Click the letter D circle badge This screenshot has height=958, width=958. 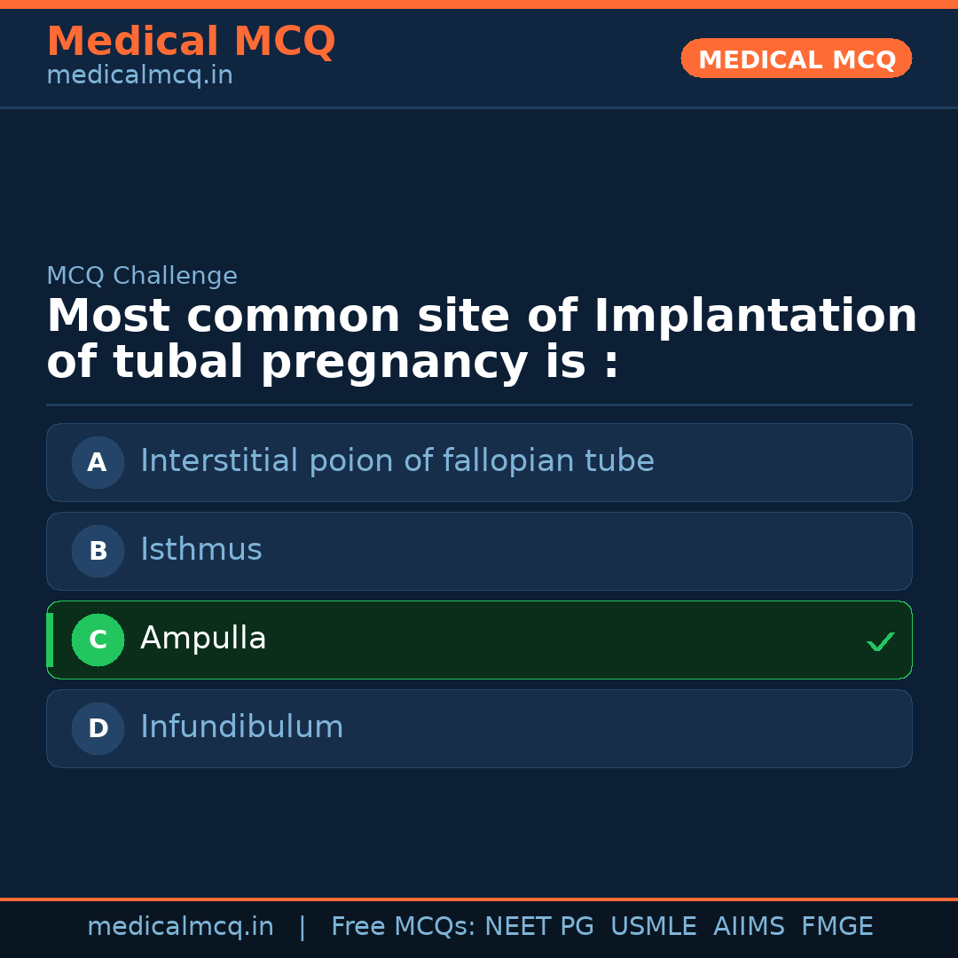pyautogui.click(x=98, y=728)
